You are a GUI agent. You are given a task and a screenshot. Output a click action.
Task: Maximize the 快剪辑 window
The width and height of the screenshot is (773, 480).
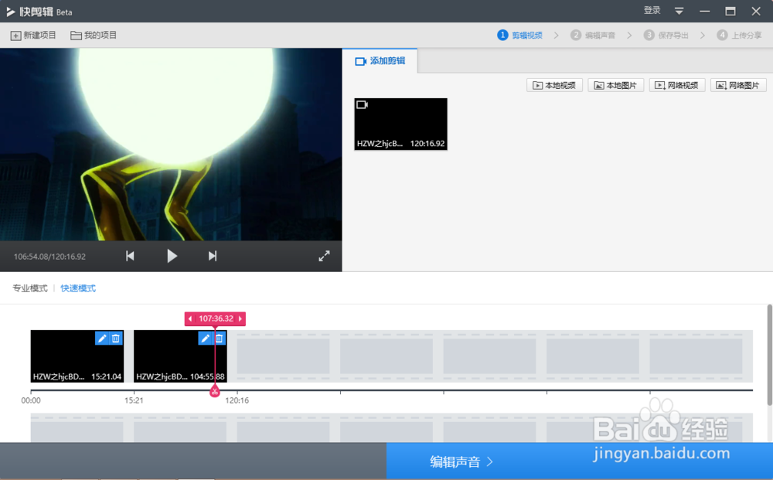(730, 11)
